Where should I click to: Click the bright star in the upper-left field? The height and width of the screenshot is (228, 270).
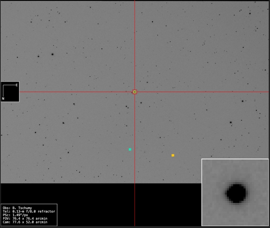coord(52,54)
